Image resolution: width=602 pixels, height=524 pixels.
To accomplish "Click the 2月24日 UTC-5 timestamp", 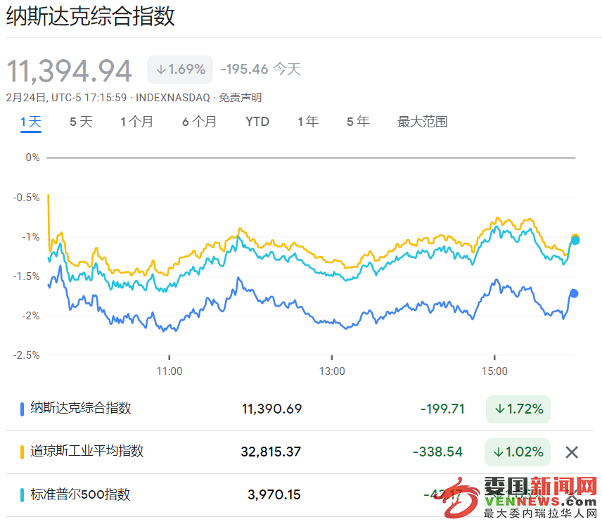I will (x=66, y=98).
